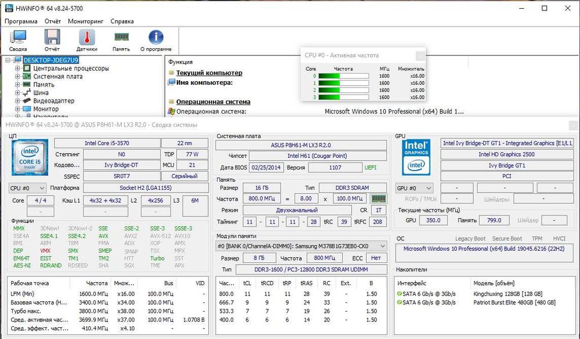Click the Операционная система heading link
Viewport: 580px width, 339px height.
click(x=213, y=102)
